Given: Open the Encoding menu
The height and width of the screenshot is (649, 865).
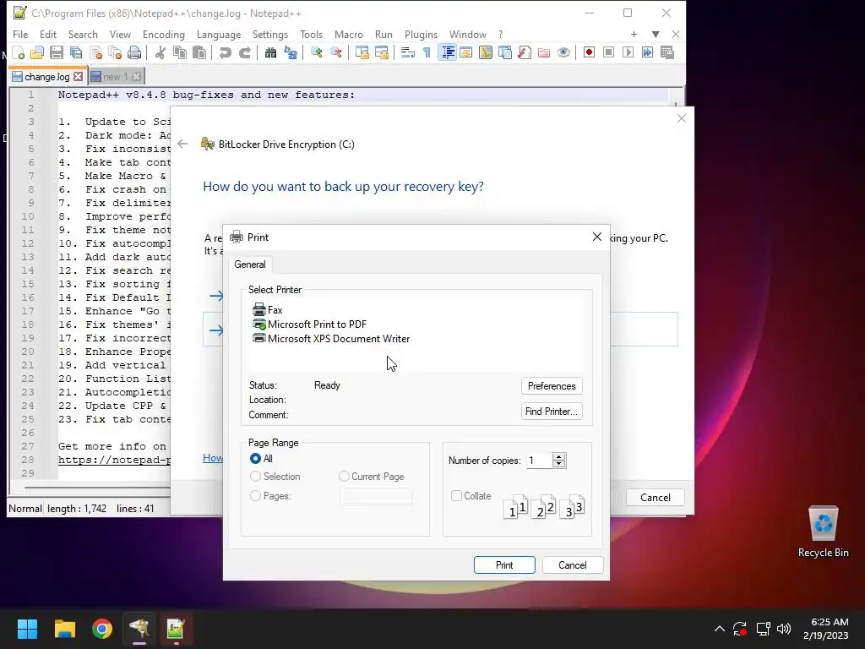Looking at the screenshot, I should click(x=163, y=34).
